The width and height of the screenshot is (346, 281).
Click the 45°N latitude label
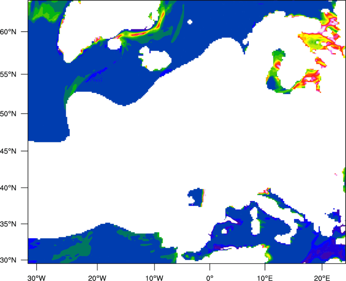[x=8, y=151]
